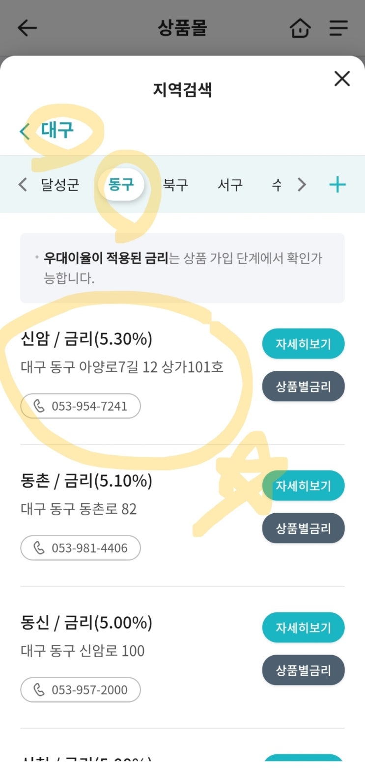365x771 pixels.
Task: Open 자세히보기 for 동촌 branch
Action: pyautogui.click(x=303, y=486)
